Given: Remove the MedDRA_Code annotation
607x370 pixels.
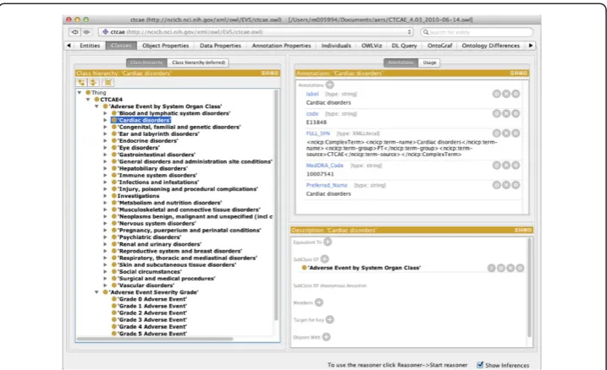Looking at the screenshot, I should (506, 166).
